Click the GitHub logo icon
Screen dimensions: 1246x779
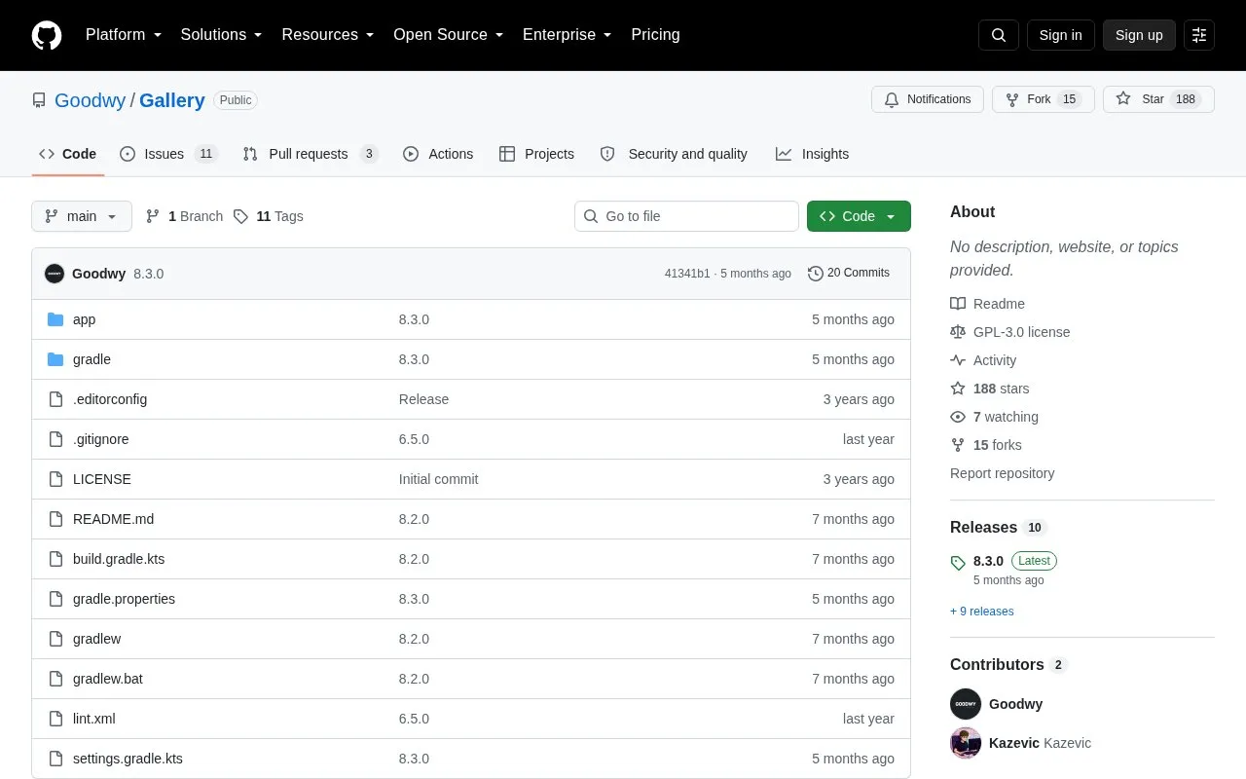tap(47, 35)
